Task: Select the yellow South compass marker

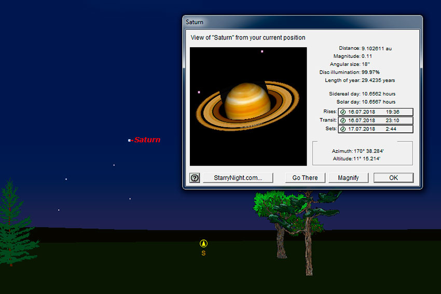Action: pyautogui.click(x=203, y=243)
